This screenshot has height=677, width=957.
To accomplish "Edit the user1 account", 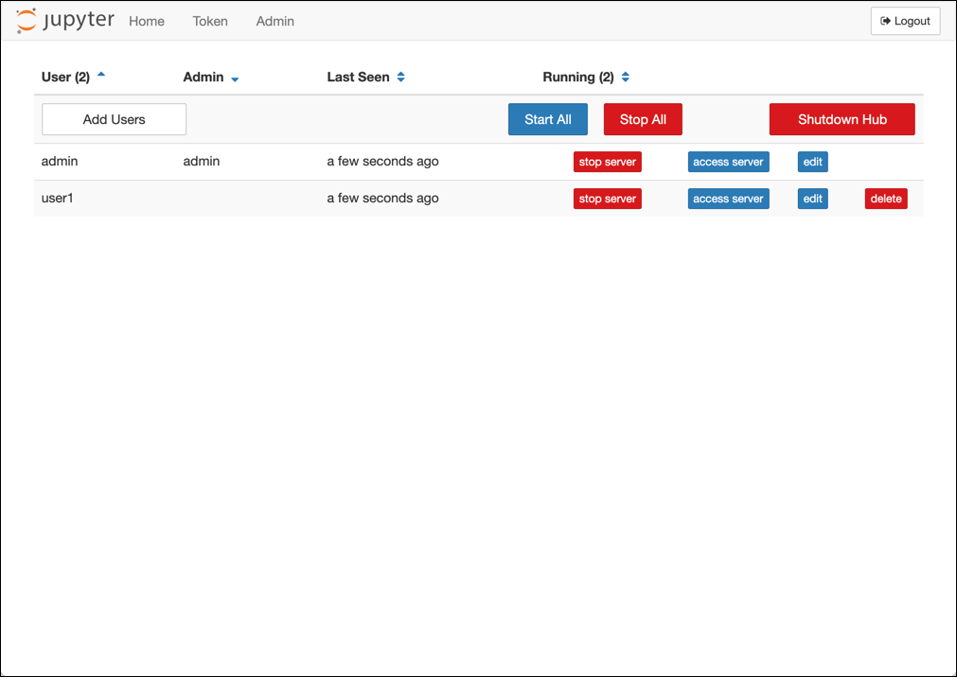I will (812, 199).
